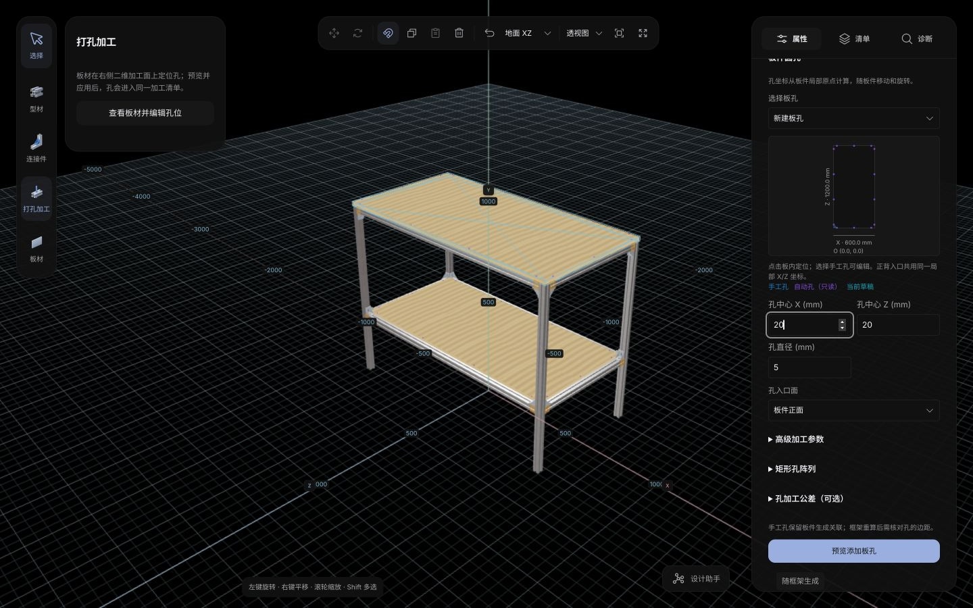Expand the 高级加工参数 section
Screen dimensions: 973x608
(796, 439)
